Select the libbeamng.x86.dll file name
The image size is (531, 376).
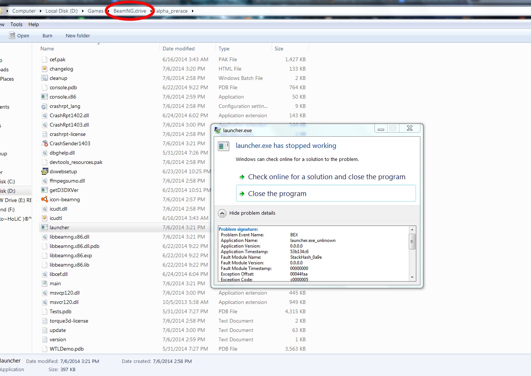coord(70,237)
